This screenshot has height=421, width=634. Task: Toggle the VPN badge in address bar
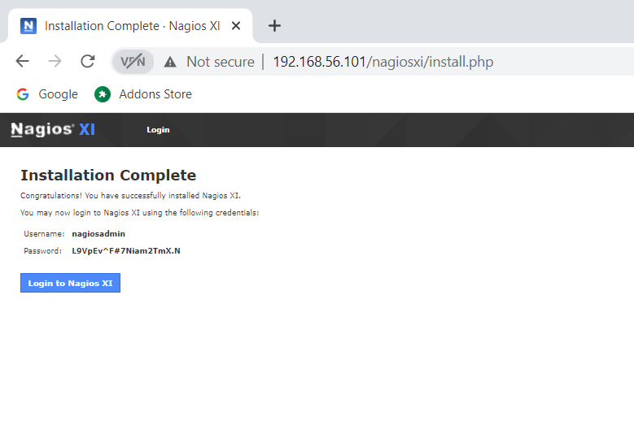tap(133, 62)
